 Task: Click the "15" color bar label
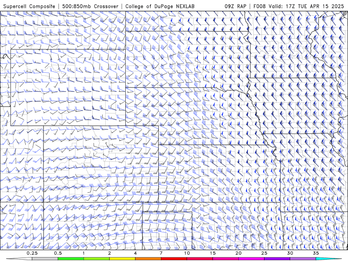[x=213, y=253]
